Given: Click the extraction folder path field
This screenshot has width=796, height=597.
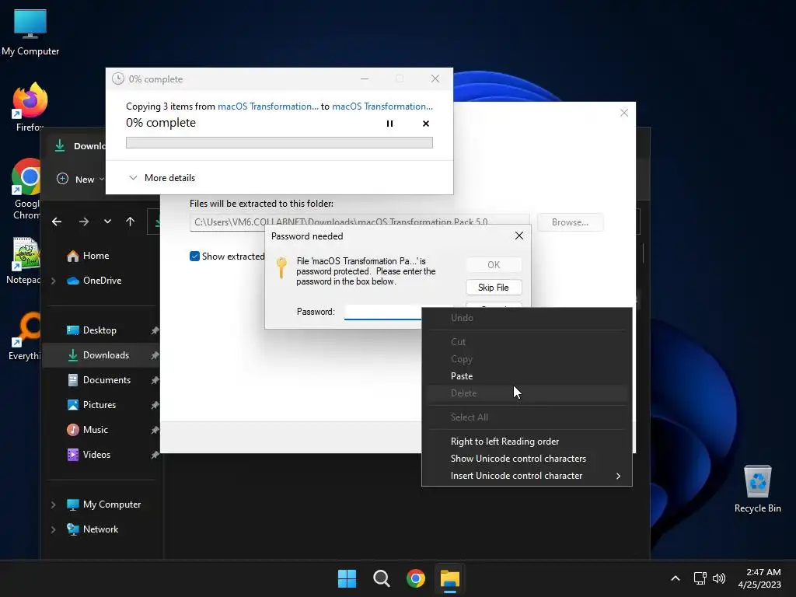Looking at the screenshot, I should (x=359, y=222).
